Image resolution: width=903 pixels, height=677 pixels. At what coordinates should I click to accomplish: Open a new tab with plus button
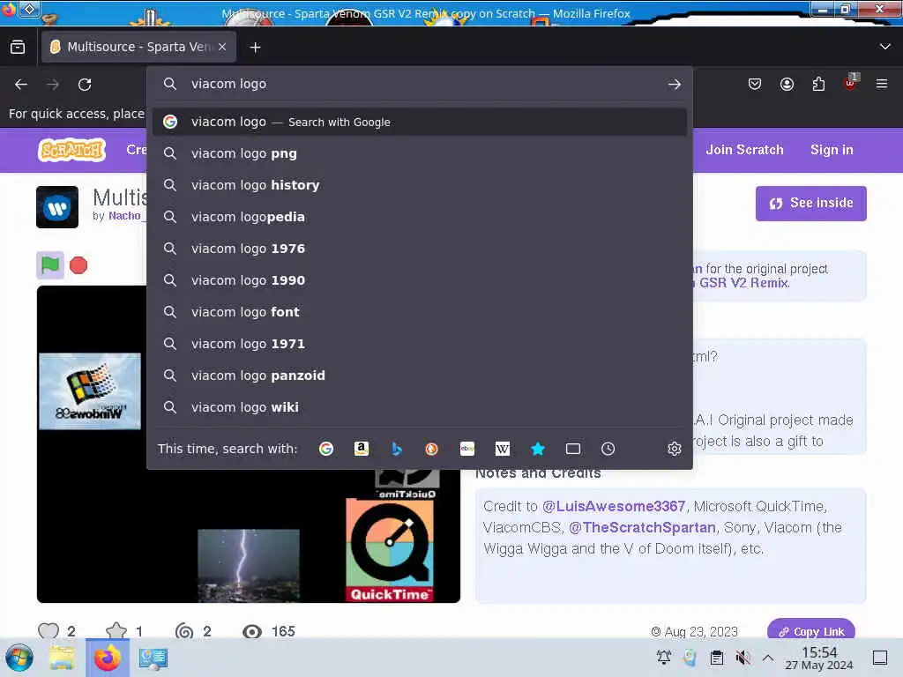[x=255, y=48]
